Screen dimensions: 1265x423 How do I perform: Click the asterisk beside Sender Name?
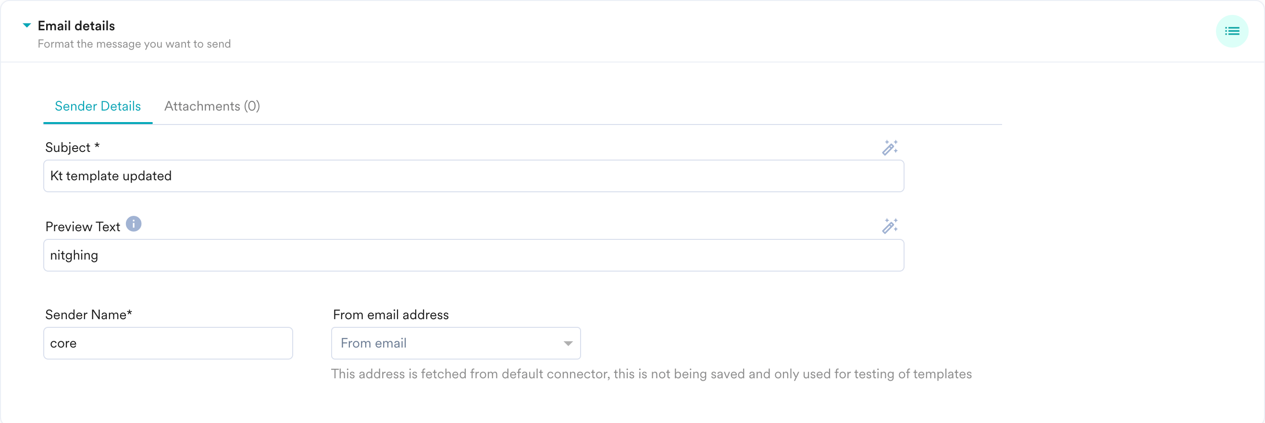[x=130, y=312]
